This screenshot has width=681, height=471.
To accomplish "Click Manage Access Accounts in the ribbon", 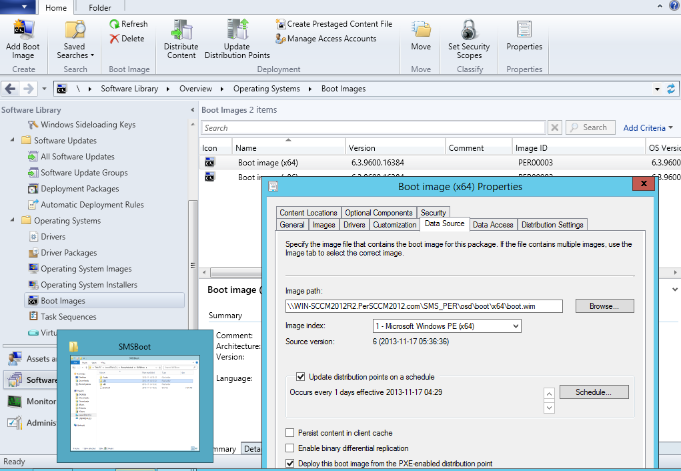I will pos(325,39).
